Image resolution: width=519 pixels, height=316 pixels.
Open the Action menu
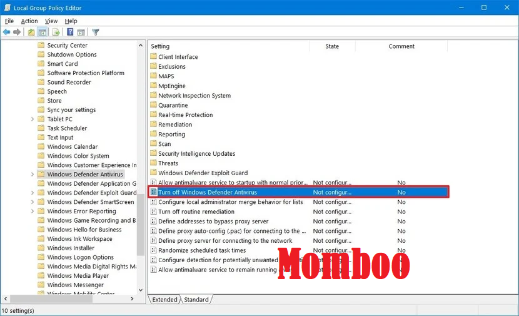[29, 21]
